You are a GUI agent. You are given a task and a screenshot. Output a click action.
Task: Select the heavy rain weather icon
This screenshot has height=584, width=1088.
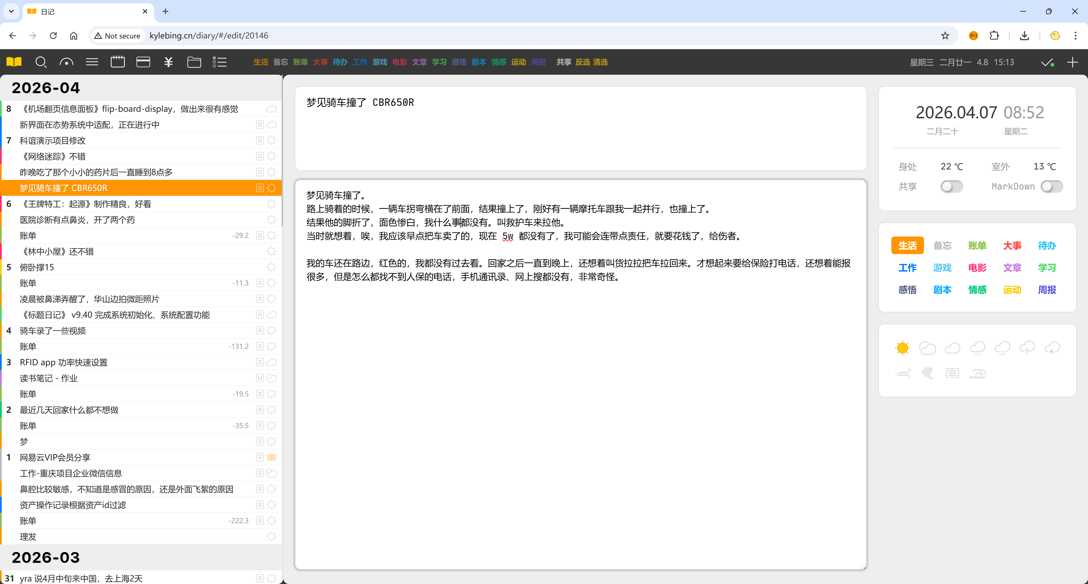(1002, 348)
